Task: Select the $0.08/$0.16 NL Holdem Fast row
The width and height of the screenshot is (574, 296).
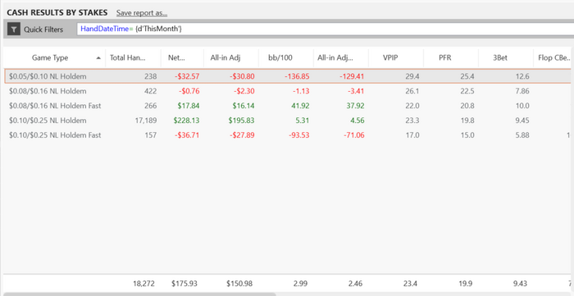Action: tap(289, 106)
